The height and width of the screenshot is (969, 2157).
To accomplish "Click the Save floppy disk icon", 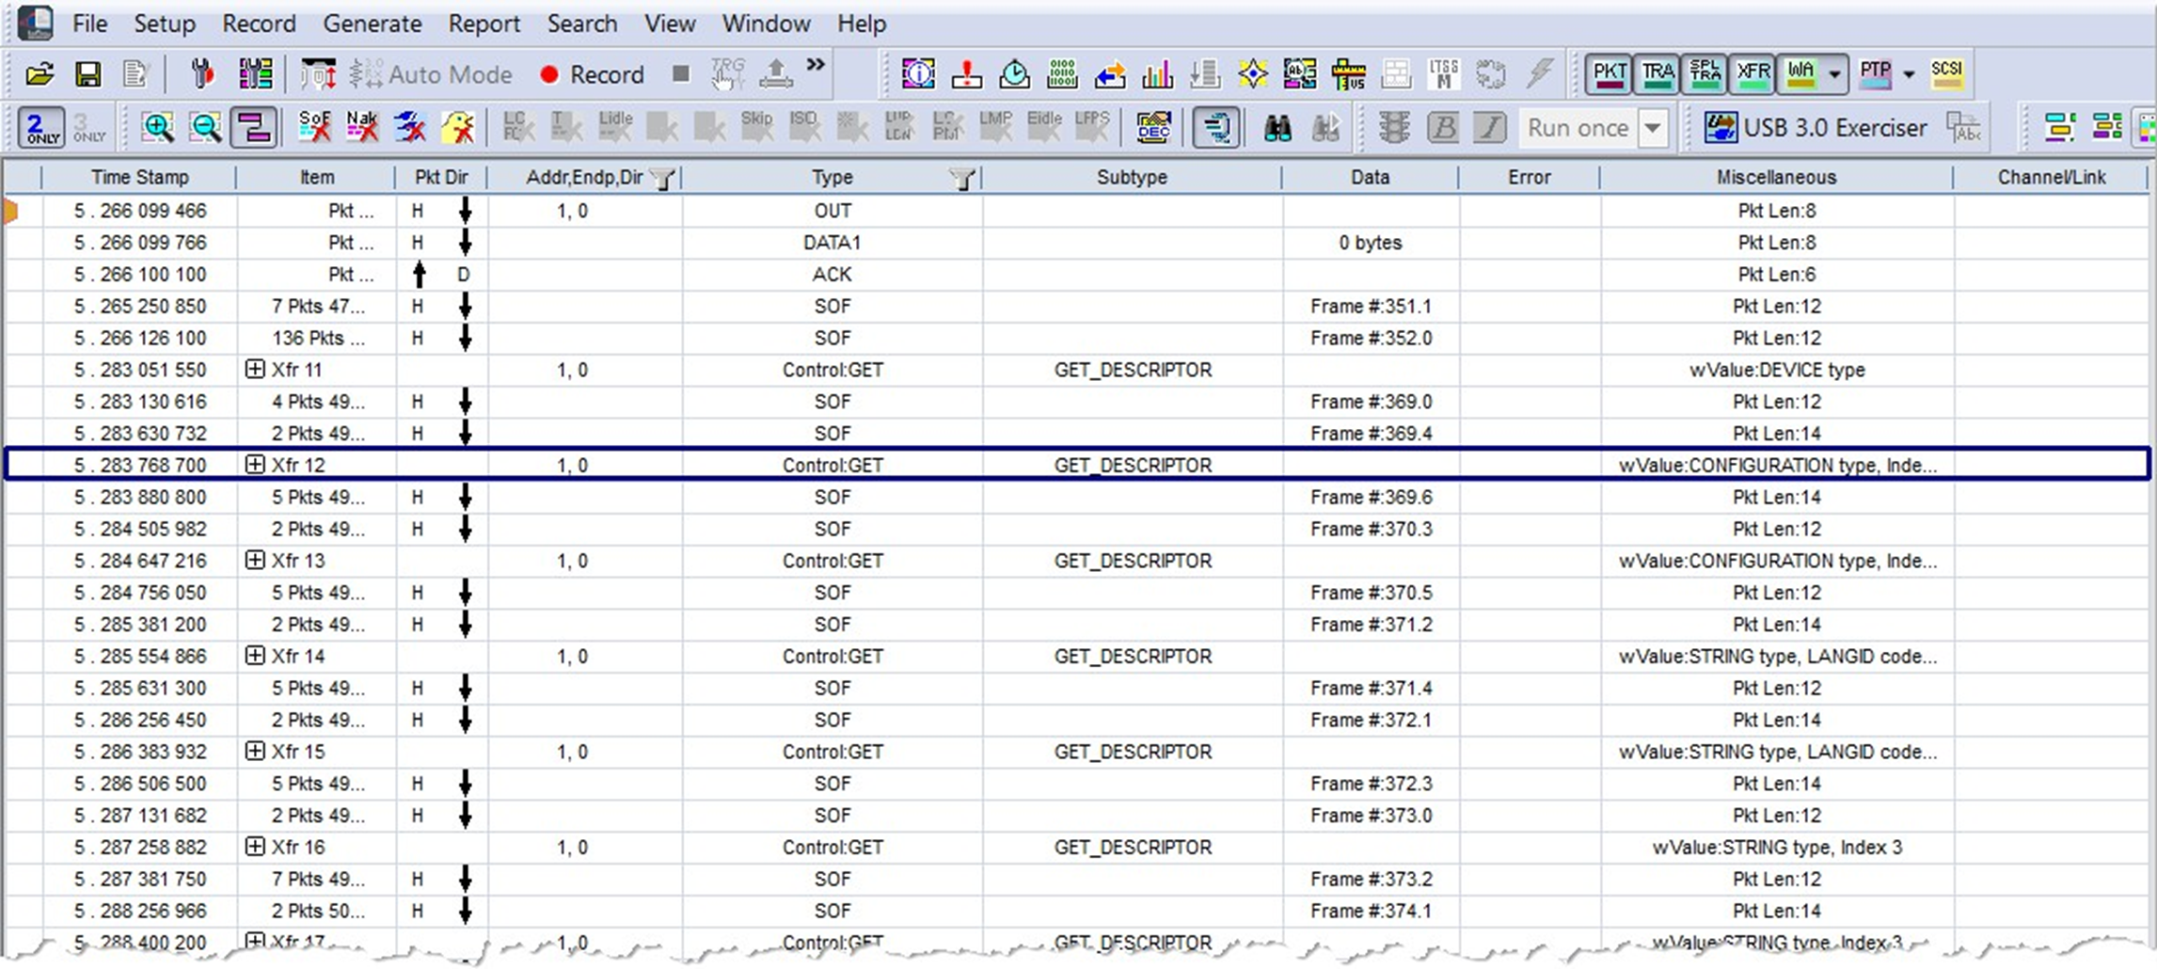I will [x=87, y=74].
